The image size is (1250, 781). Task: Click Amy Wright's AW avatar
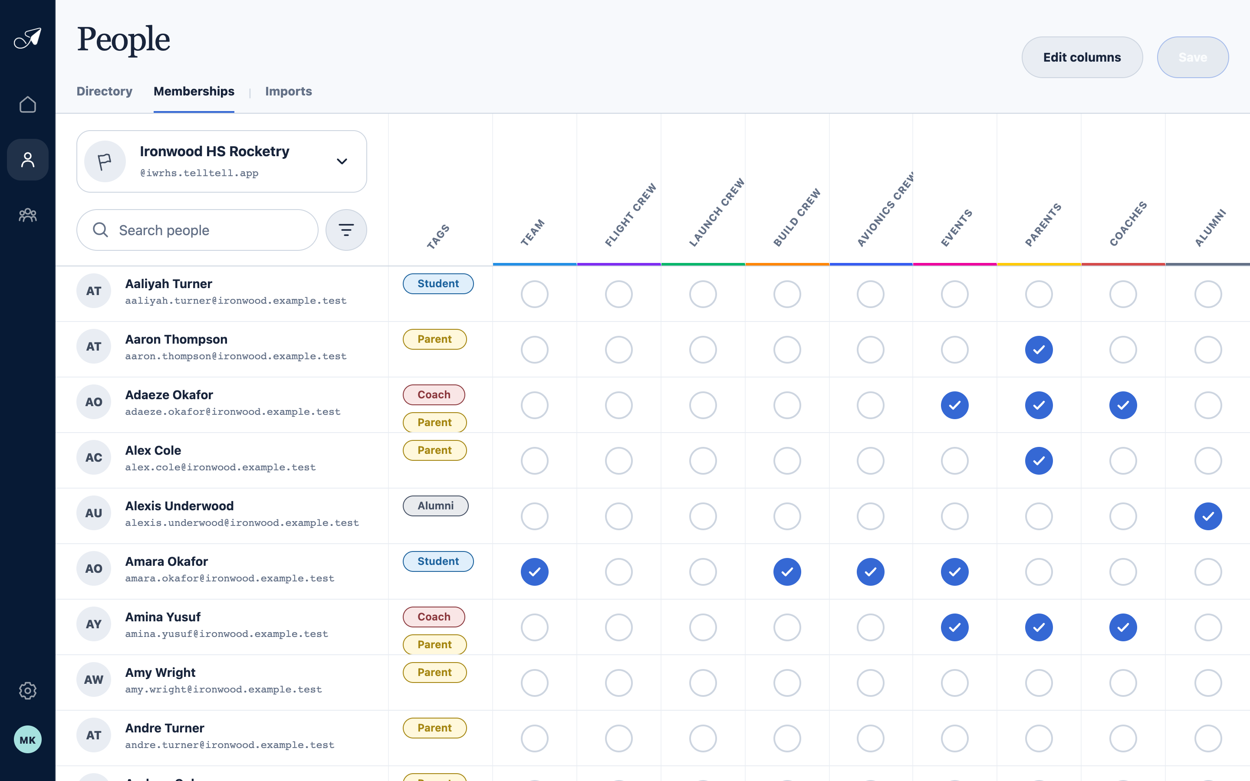coord(93,680)
